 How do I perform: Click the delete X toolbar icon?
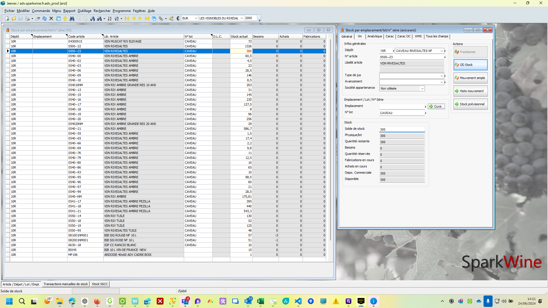(x=51, y=19)
